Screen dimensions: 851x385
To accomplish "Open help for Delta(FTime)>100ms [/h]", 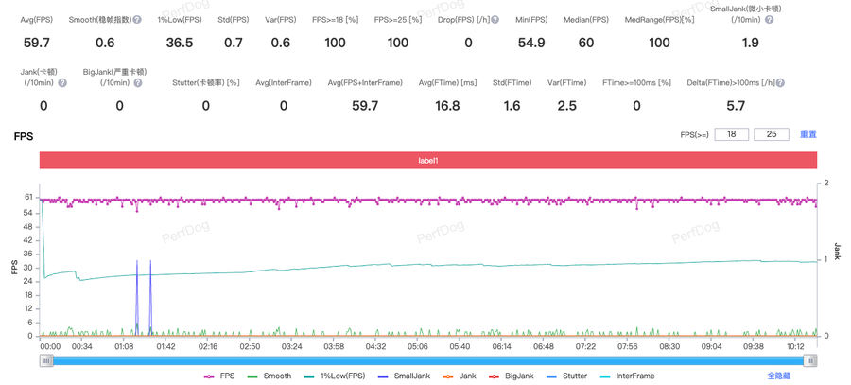I will coord(782,82).
